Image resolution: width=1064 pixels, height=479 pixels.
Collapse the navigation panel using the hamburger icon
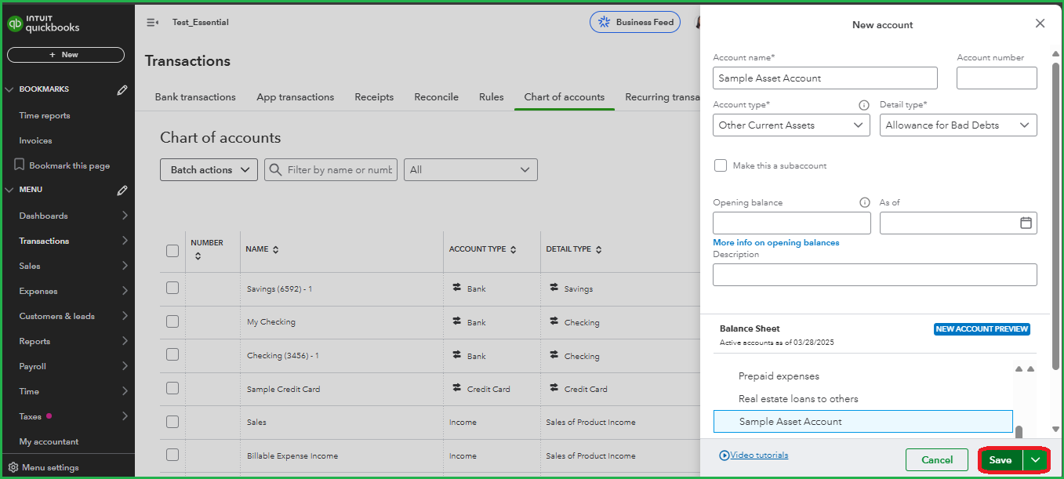click(152, 22)
